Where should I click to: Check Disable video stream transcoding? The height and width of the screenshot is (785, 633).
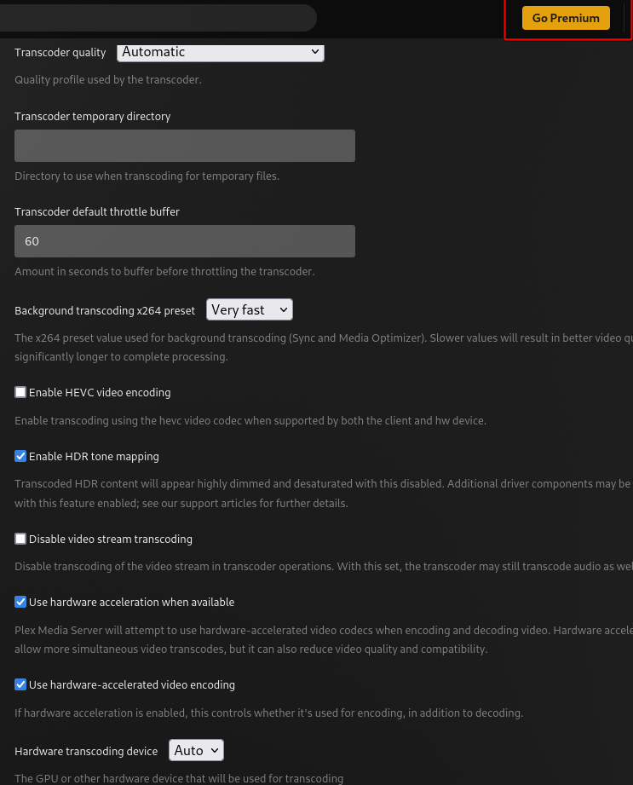tap(20, 538)
